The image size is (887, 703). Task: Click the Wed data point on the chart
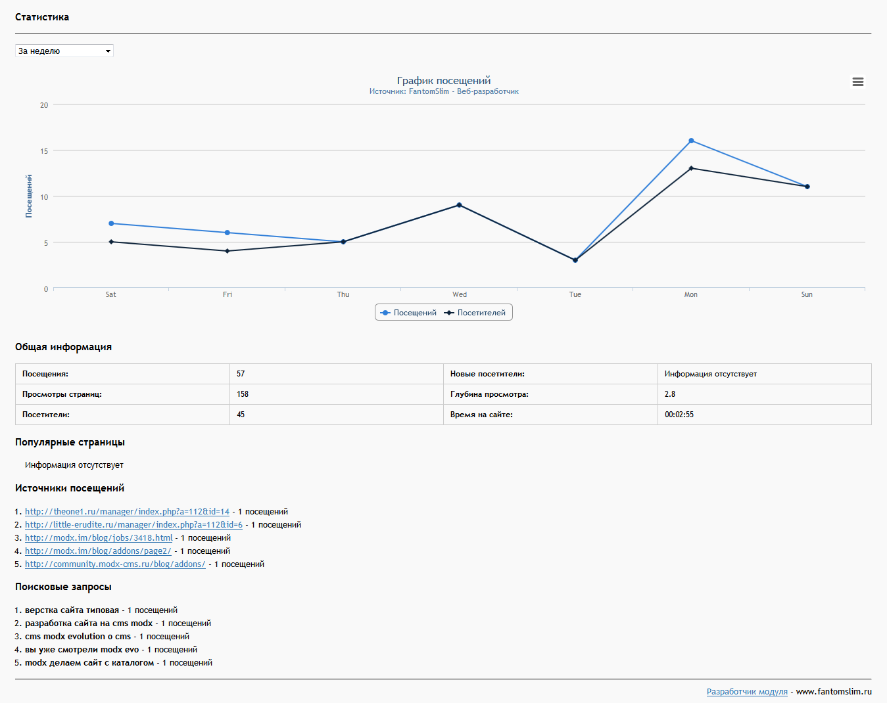point(459,205)
